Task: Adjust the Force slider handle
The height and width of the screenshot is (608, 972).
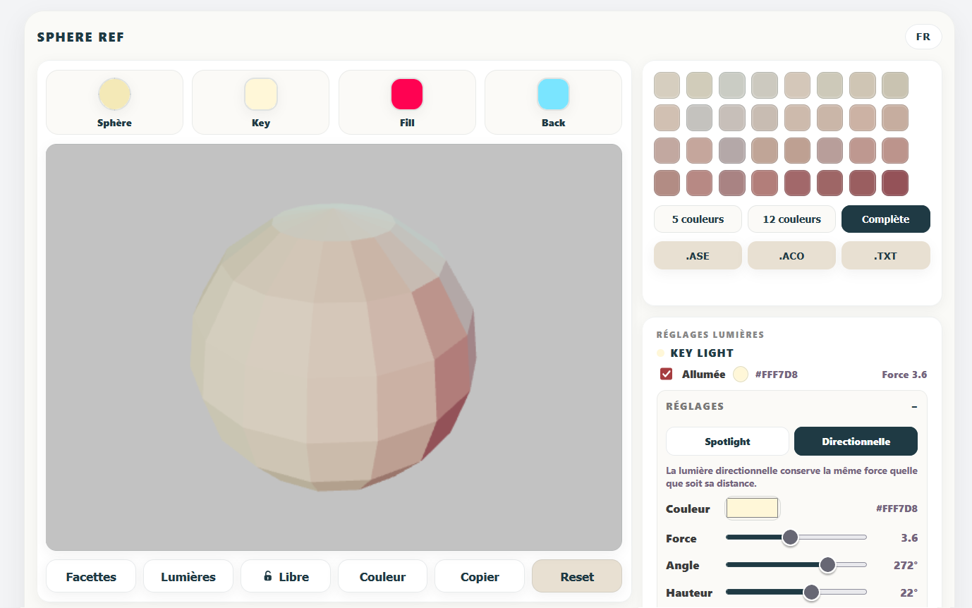Action: point(790,538)
